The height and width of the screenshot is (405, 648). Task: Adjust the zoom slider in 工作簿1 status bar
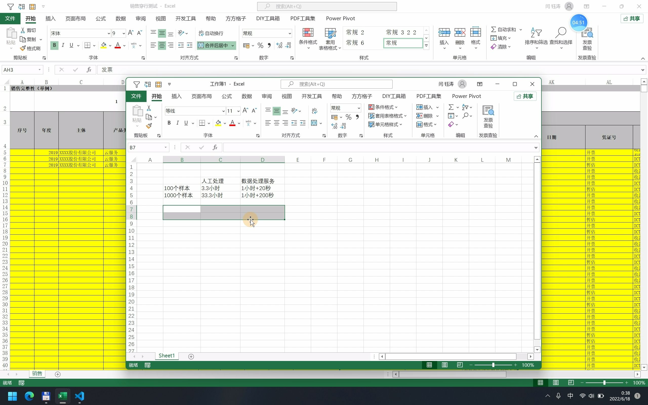[x=493, y=365]
